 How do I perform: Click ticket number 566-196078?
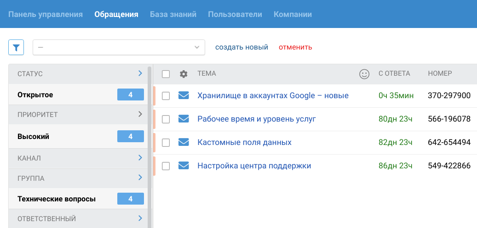tap(449, 119)
